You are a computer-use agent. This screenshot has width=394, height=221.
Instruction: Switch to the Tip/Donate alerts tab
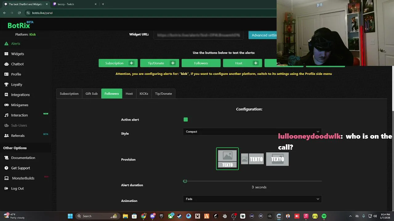(163, 94)
